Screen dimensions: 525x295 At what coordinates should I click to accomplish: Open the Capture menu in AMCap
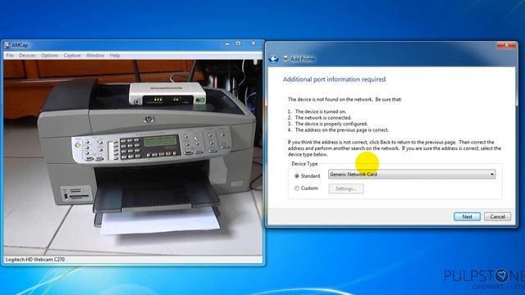(72, 55)
